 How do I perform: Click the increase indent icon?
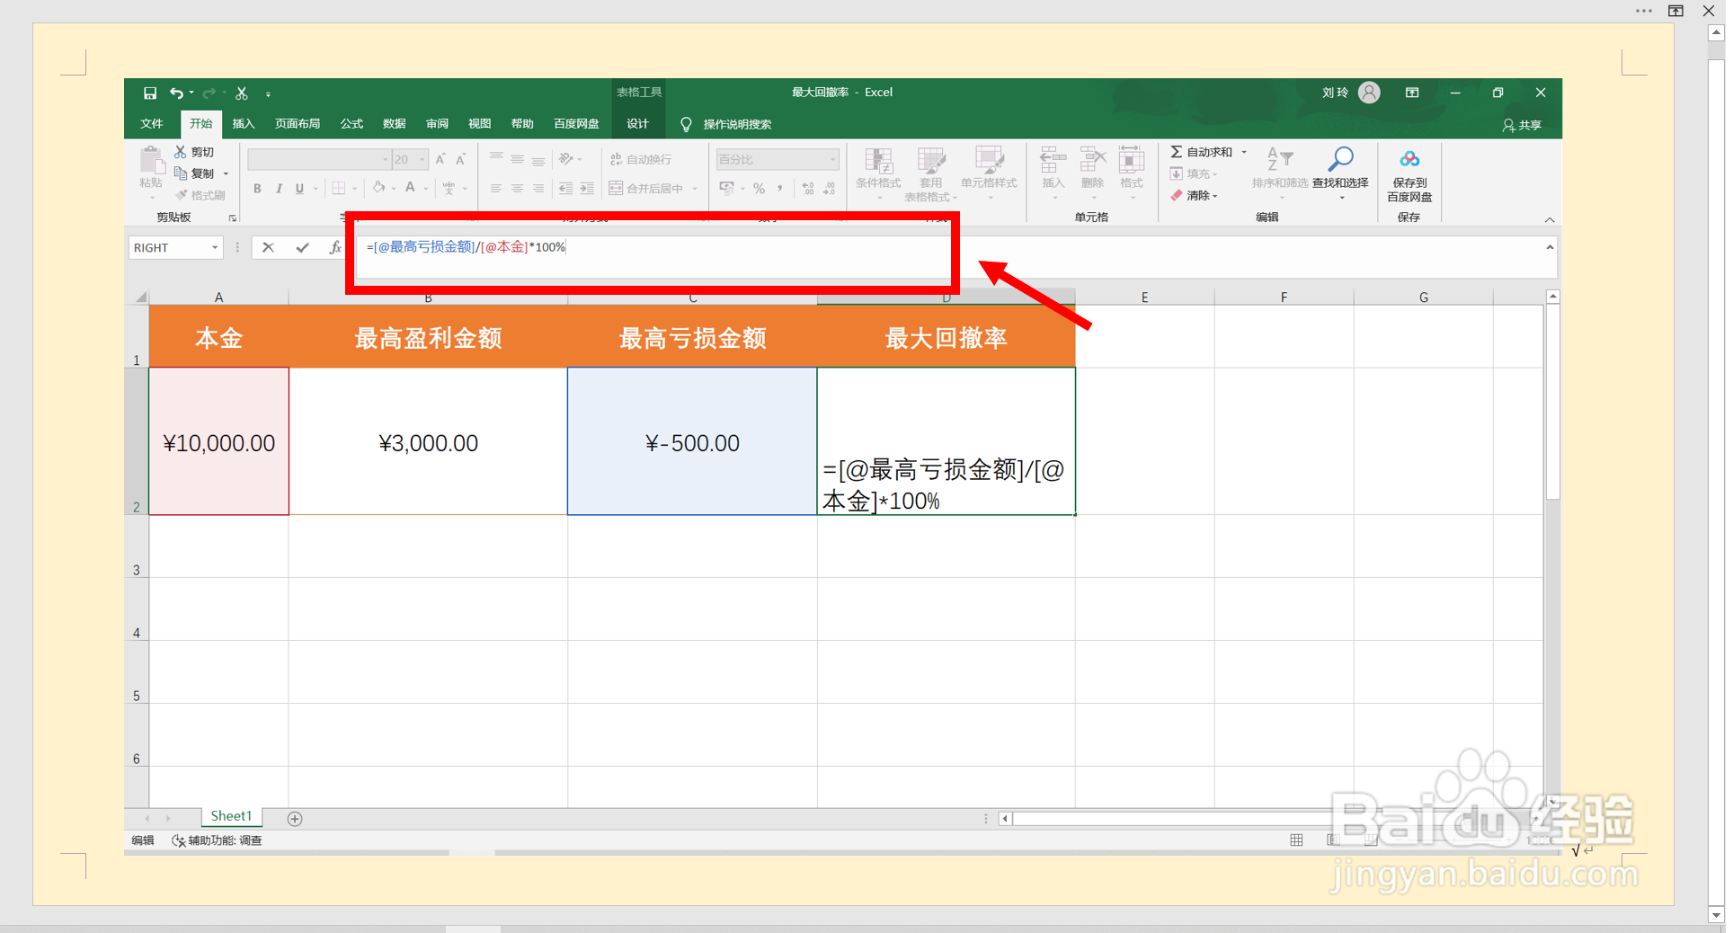click(586, 189)
